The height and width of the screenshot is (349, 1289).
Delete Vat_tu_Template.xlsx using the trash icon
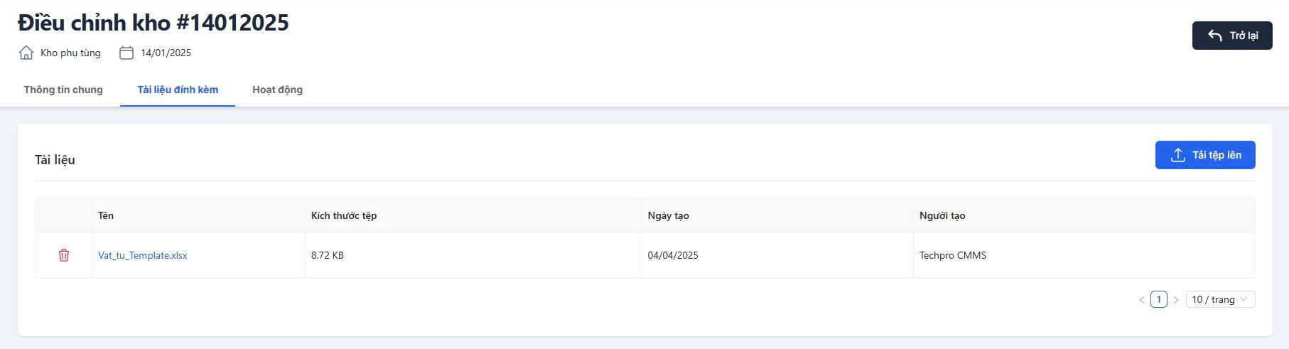pos(64,255)
